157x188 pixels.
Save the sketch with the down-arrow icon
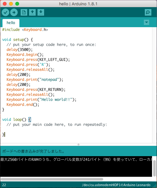point(41,12)
